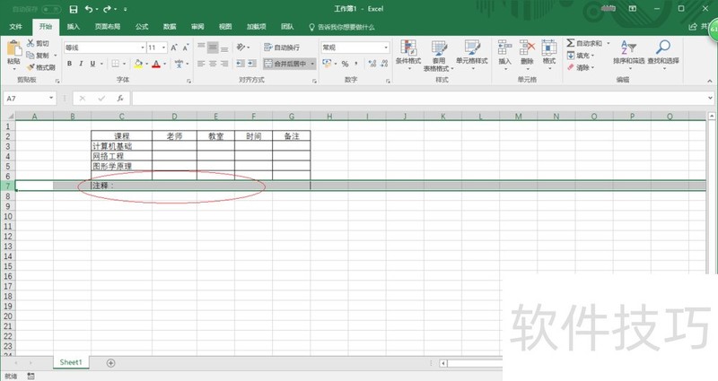This screenshot has height=381, width=718.
Task: Open merge and center dropdown arrow
Action: click(x=312, y=64)
